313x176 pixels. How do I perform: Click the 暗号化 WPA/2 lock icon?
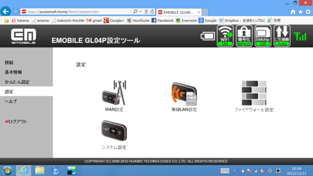coord(244,36)
